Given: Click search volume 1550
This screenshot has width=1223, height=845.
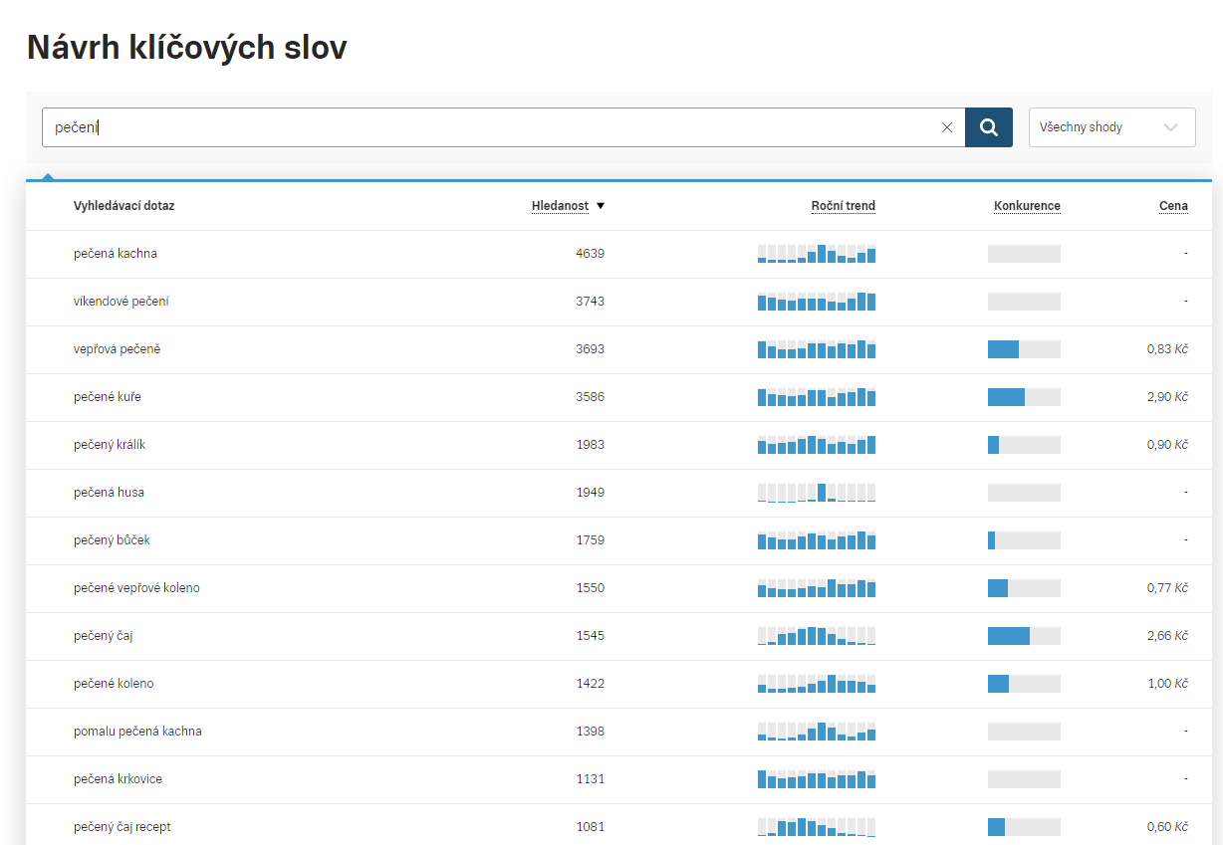Looking at the screenshot, I should point(590,588).
